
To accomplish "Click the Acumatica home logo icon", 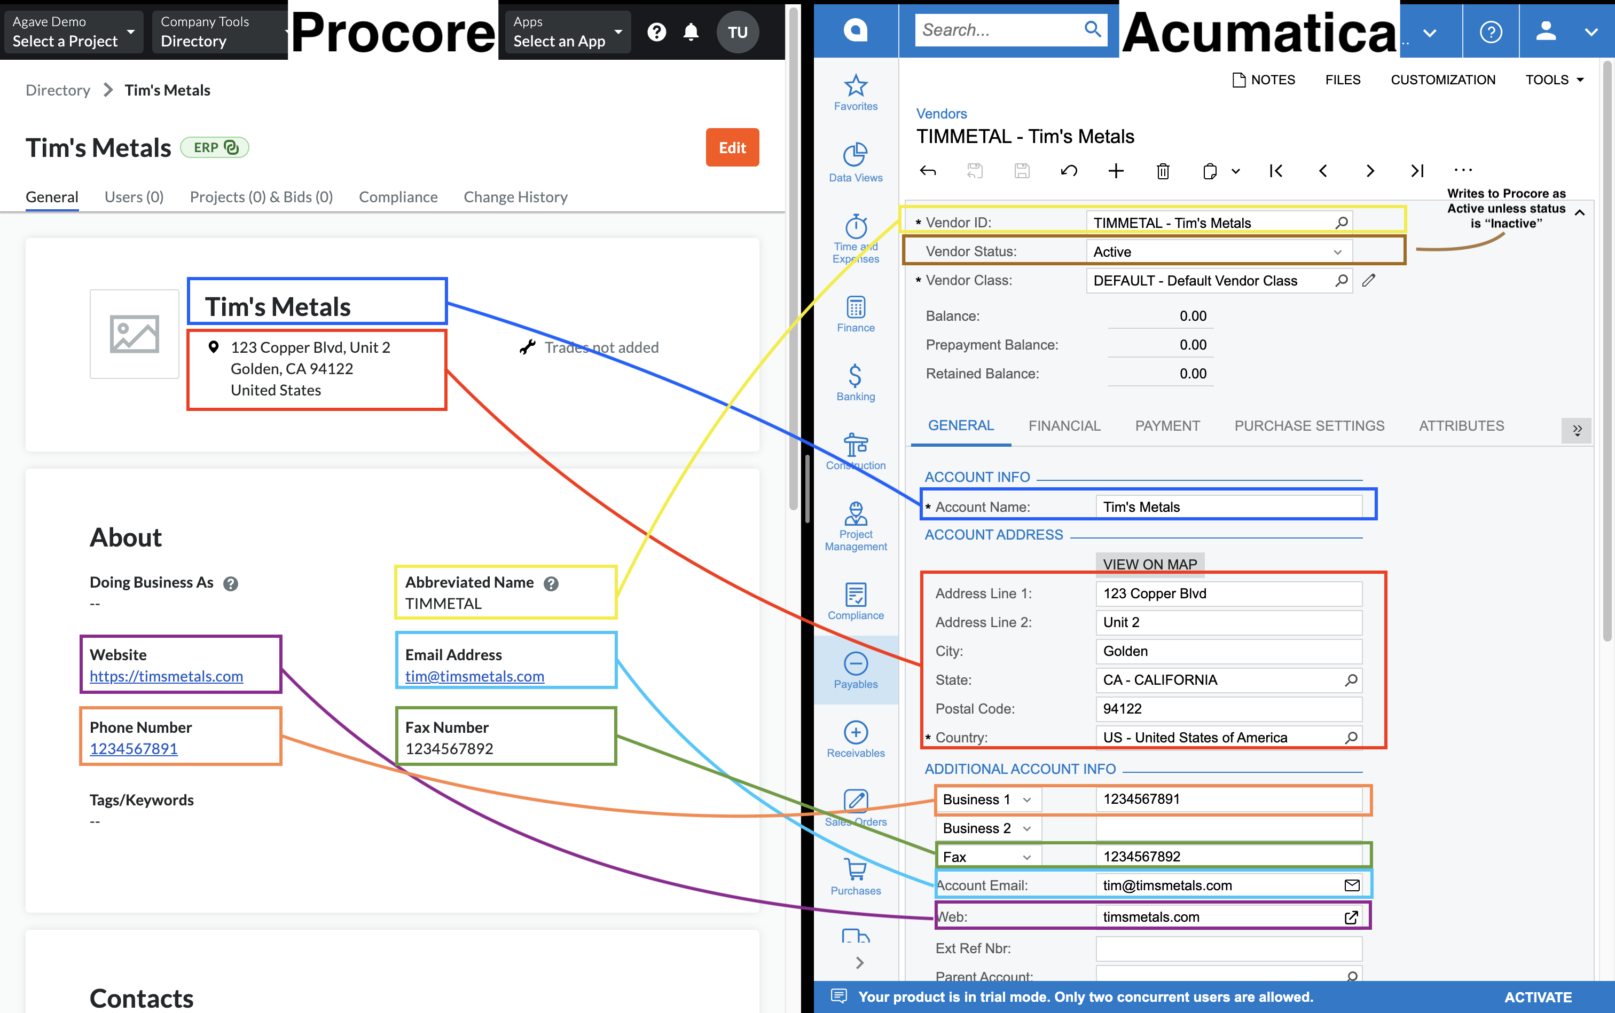I will pos(856,30).
